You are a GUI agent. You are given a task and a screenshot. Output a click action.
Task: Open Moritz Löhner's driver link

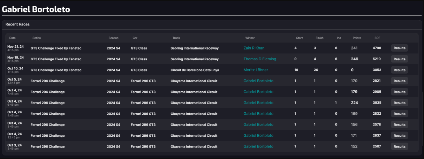coord(256,70)
